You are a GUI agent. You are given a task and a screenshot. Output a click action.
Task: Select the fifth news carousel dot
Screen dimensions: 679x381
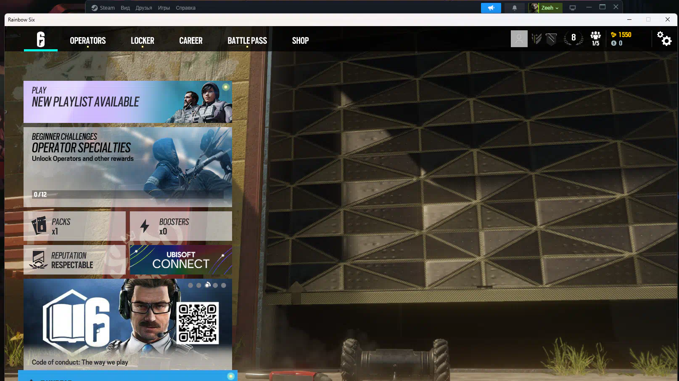224,285
